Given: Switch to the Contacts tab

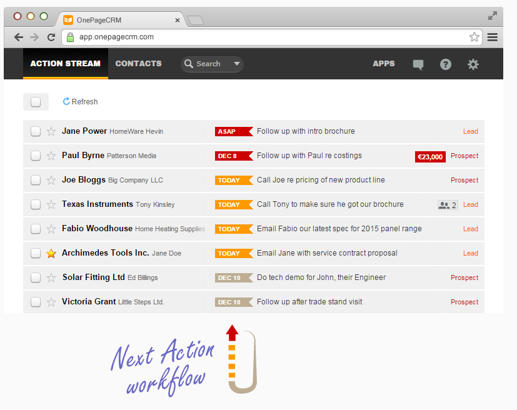Looking at the screenshot, I should [x=139, y=64].
